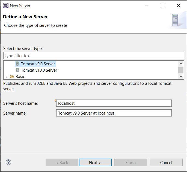The width and height of the screenshot is (187, 172).
Task: Open help via the question mark icon
Action: coord(8,162)
